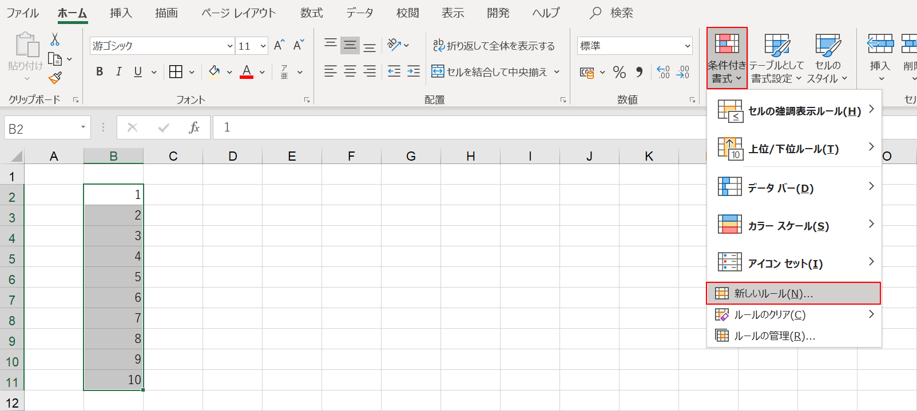This screenshot has height=411, width=917.
Task: Click the increase indent icon
Action: (414, 71)
